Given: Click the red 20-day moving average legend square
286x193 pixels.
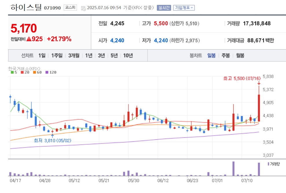Looking at the screenshot, I should coord(22,72).
